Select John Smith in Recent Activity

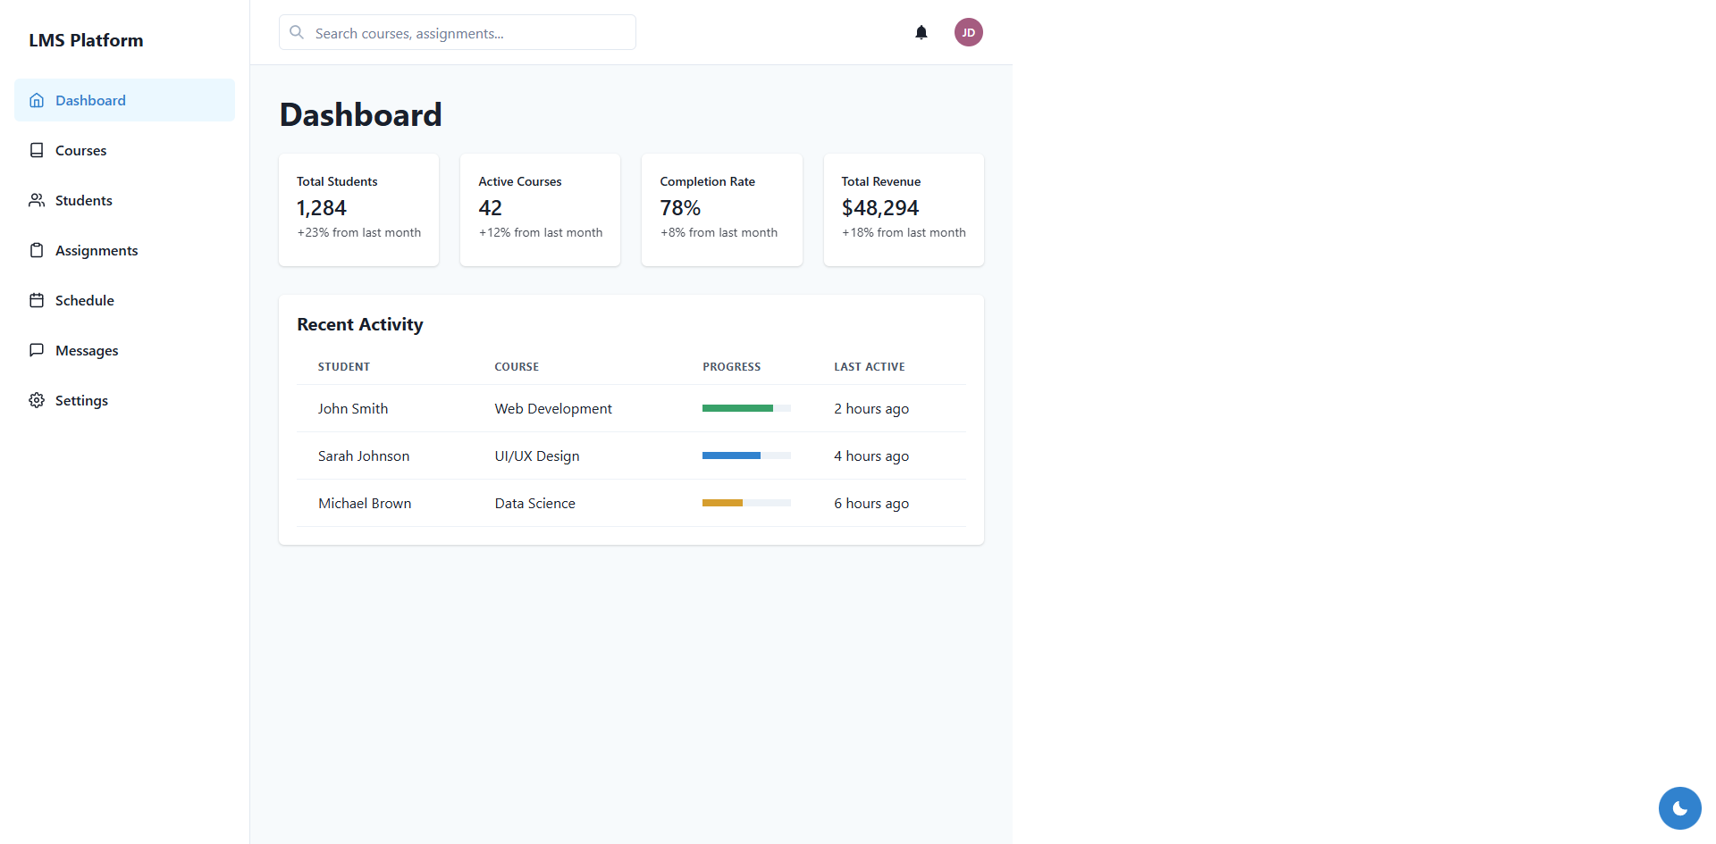pyautogui.click(x=353, y=409)
